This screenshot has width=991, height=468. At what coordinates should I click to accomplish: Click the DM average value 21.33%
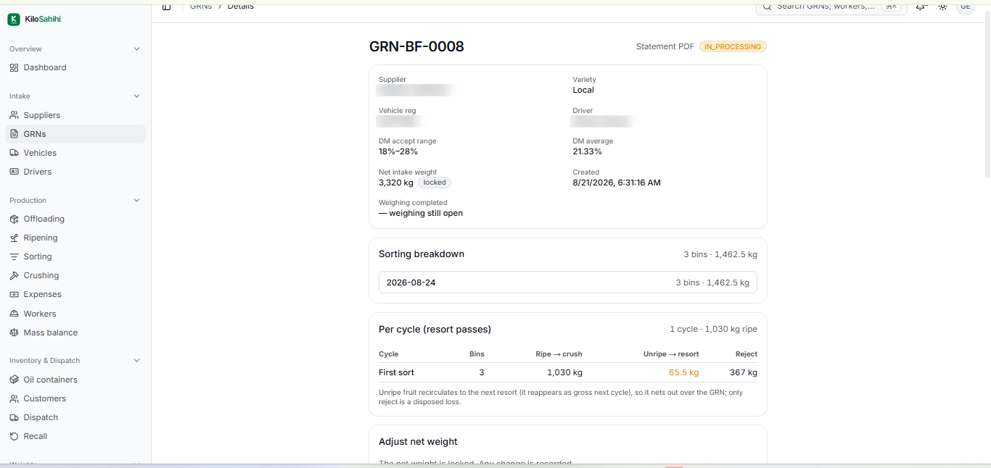[588, 151]
